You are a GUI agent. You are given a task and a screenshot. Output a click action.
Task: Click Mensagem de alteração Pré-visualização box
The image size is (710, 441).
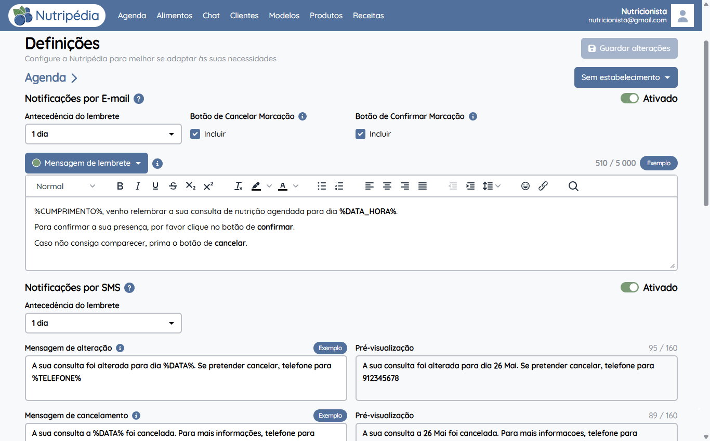pyautogui.click(x=517, y=378)
